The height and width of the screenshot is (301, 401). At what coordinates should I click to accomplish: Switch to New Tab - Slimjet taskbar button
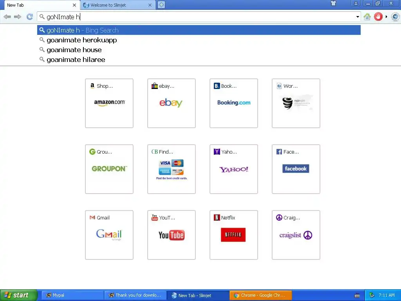[198, 296]
